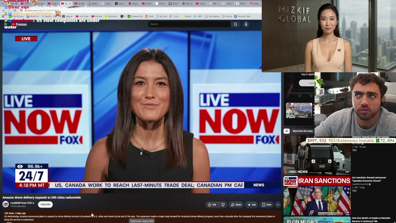Click the search magnifier button
This screenshot has width=396, height=223.
(235, 24)
